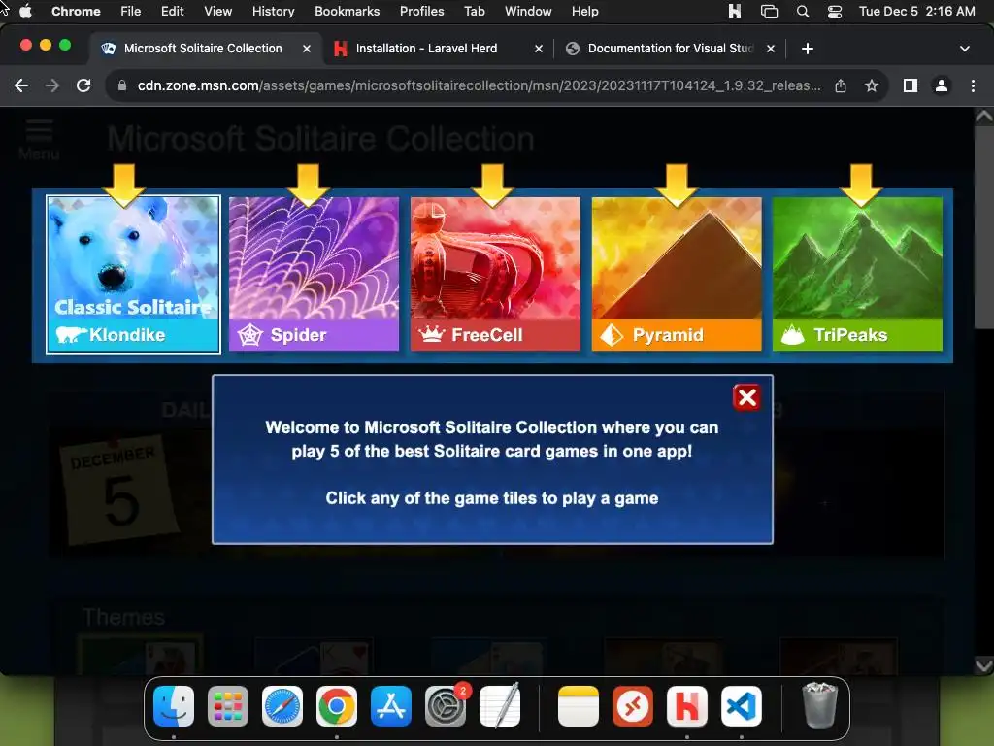Open System Settings from the dock
994x746 pixels.
(x=446, y=706)
